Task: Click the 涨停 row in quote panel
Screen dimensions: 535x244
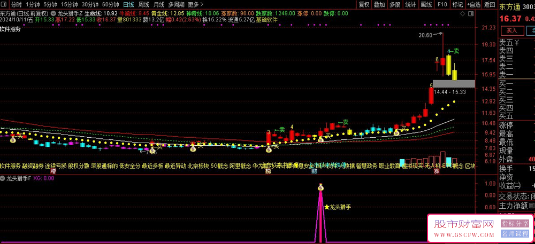Action: [517, 125]
